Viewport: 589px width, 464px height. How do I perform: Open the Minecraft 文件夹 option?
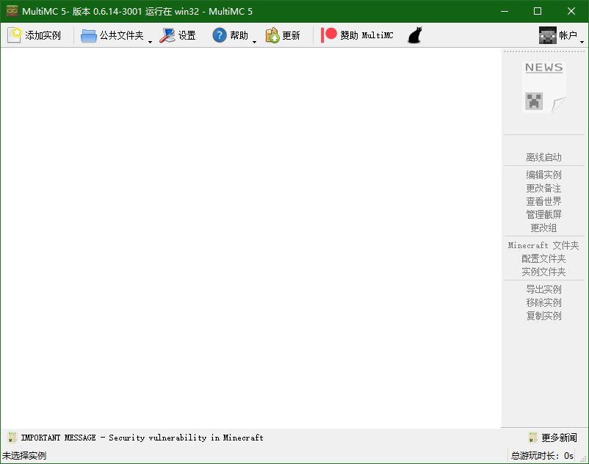[543, 245]
